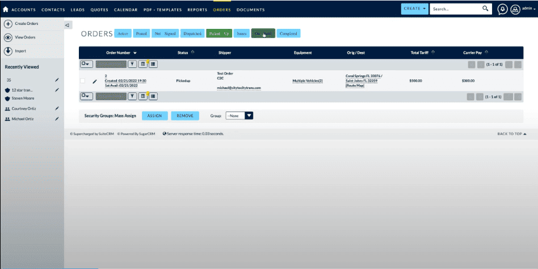The height and width of the screenshot is (269, 538).
Task: Open the filter funnel in lower list toolbar
Action: (x=132, y=96)
